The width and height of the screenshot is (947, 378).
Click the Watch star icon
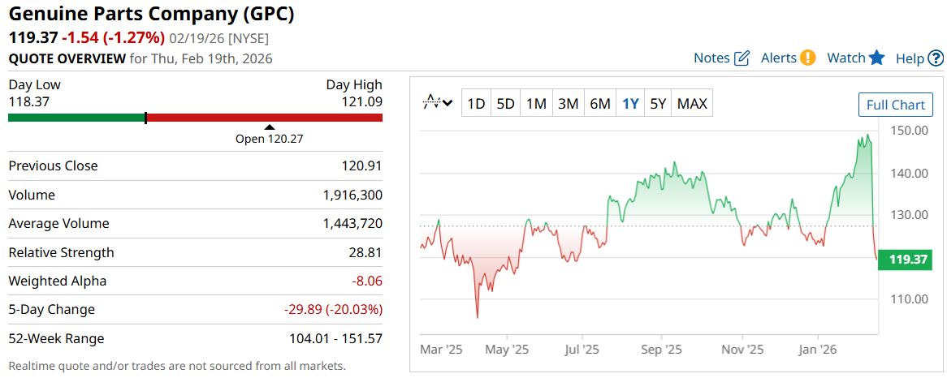[876, 58]
